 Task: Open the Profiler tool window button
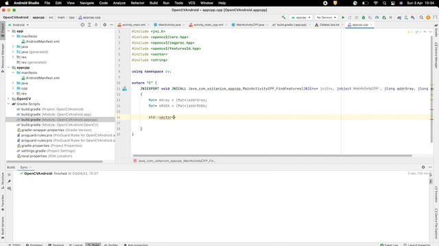tap(111, 245)
